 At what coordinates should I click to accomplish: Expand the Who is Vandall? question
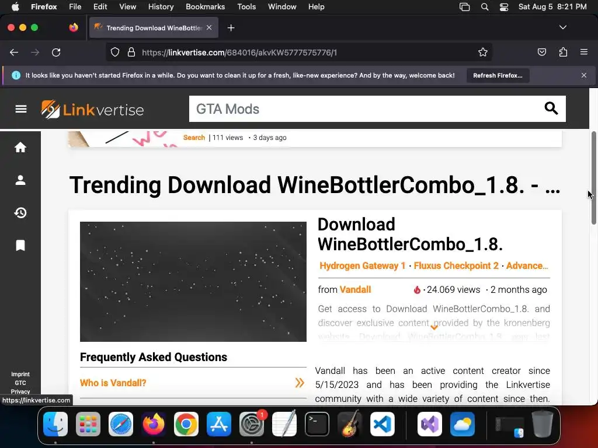[x=193, y=383]
